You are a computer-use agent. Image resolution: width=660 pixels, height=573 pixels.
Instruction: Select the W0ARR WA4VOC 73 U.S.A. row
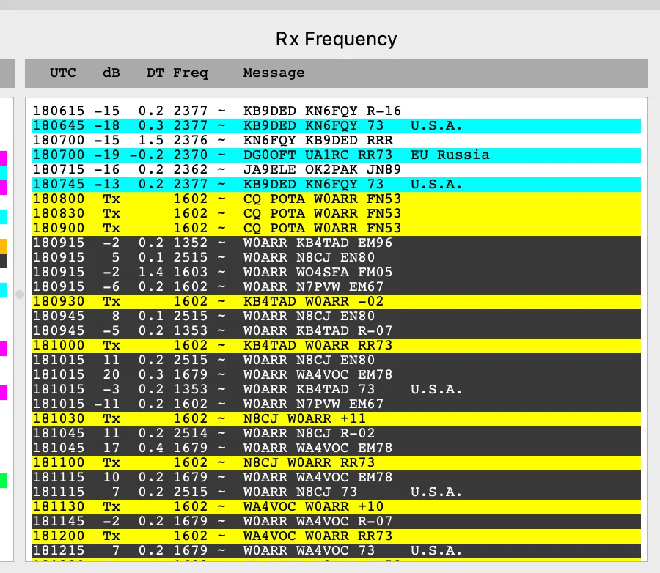[337, 551]
